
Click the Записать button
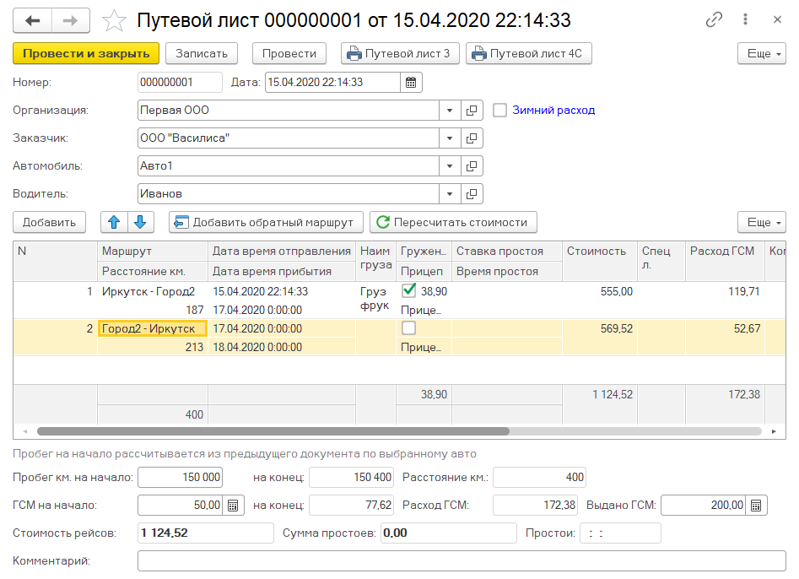(202, 53)
